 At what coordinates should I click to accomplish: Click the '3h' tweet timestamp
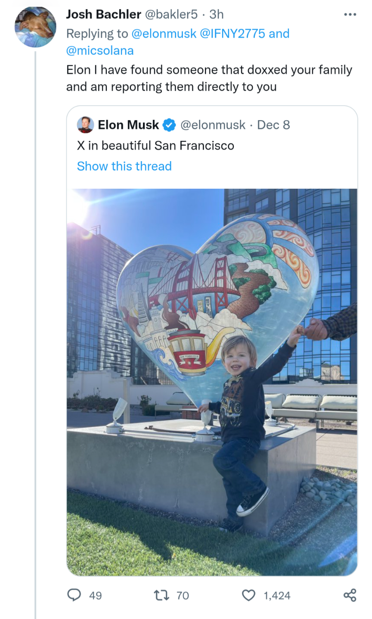[x=217, y=14]
